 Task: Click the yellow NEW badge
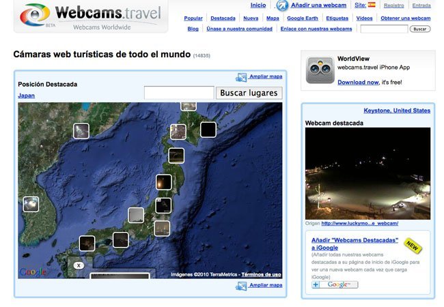(413, 246)
